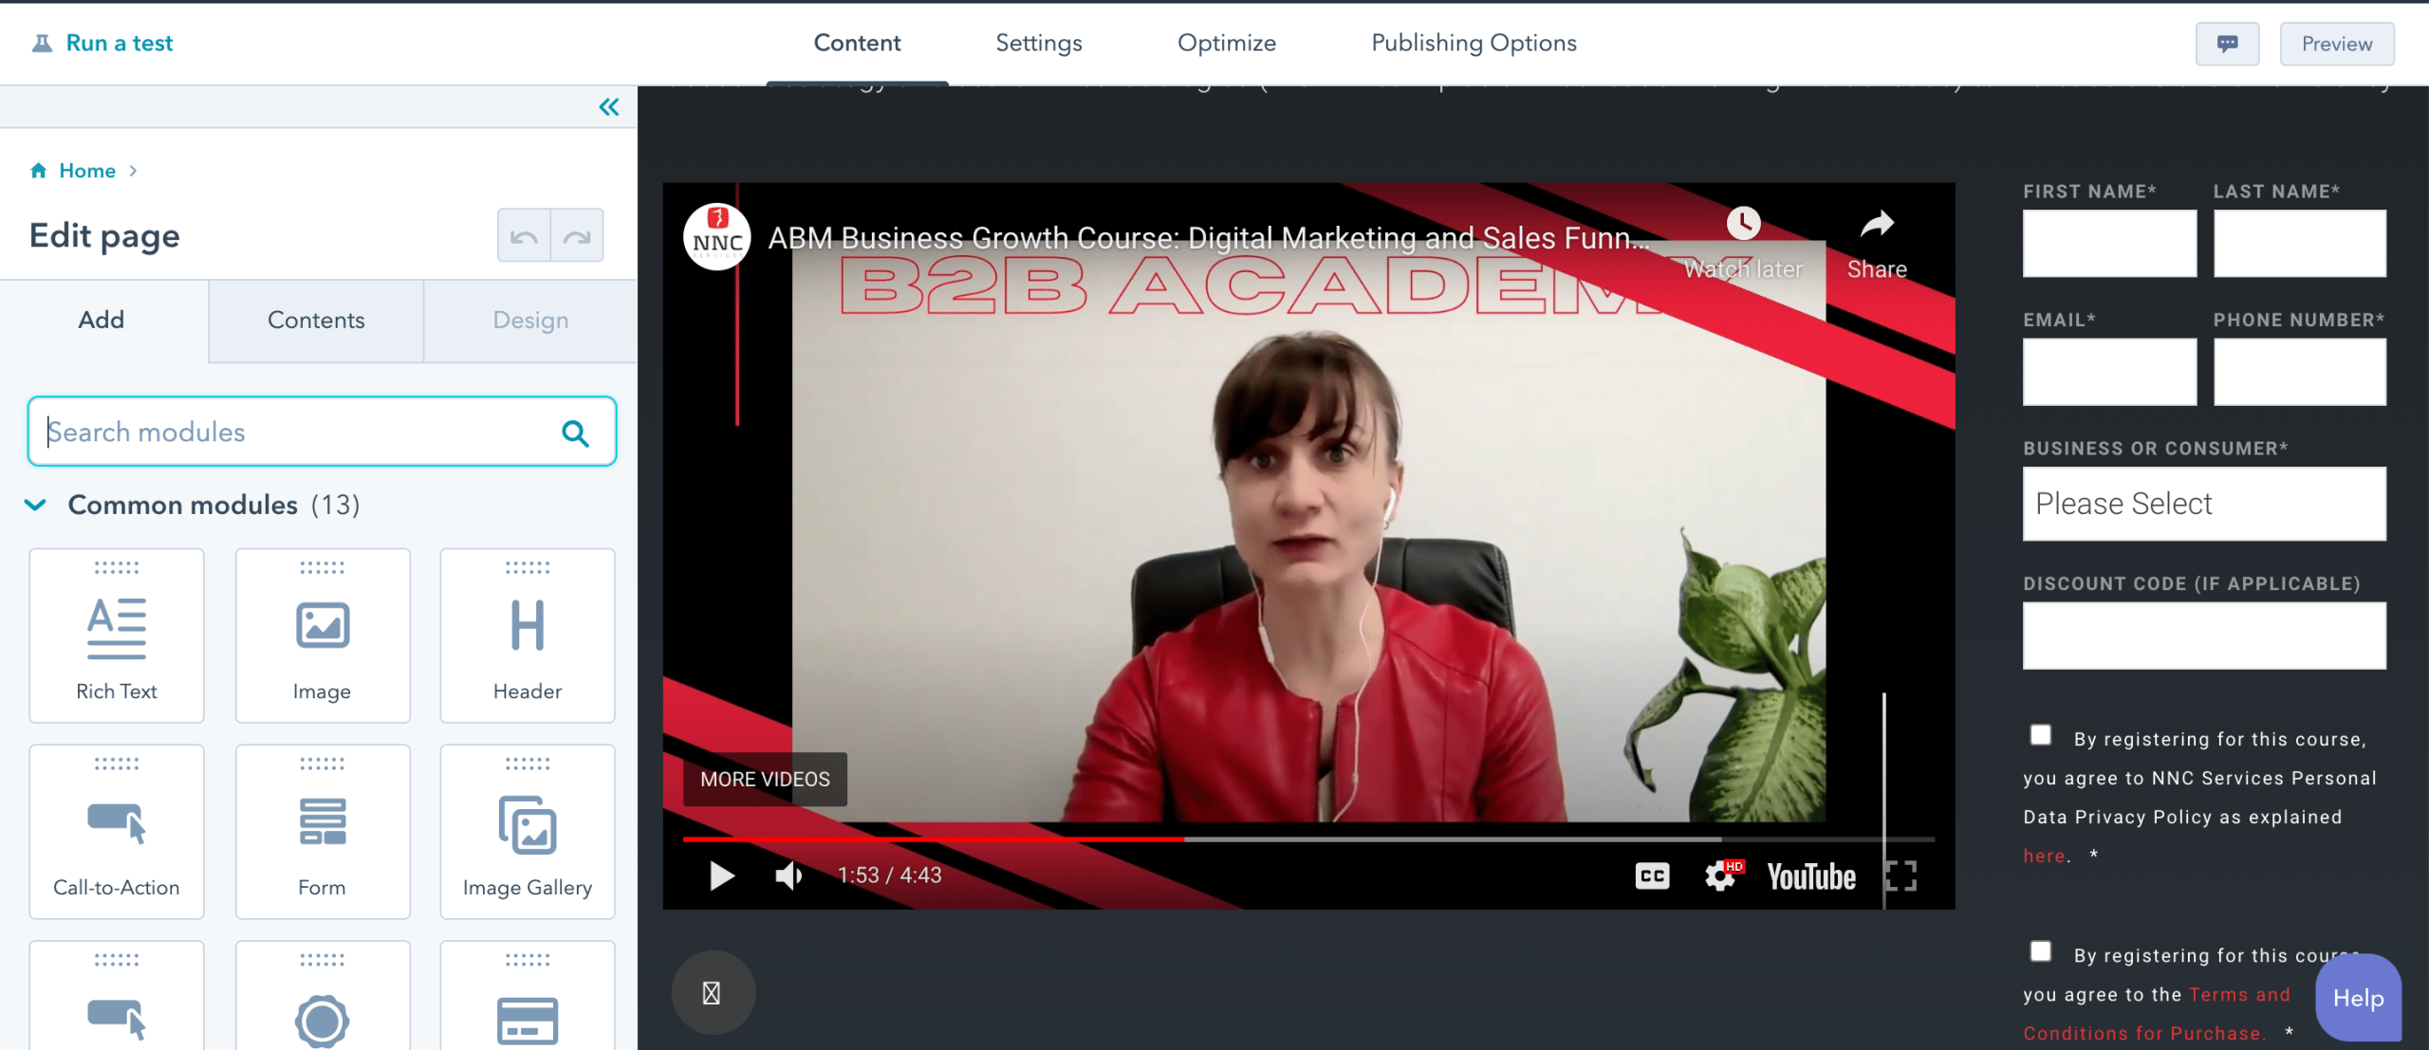Expand the Home breadcrumb chevron
Viewport: 2429px width, 1050px height.
coord(133,171)
